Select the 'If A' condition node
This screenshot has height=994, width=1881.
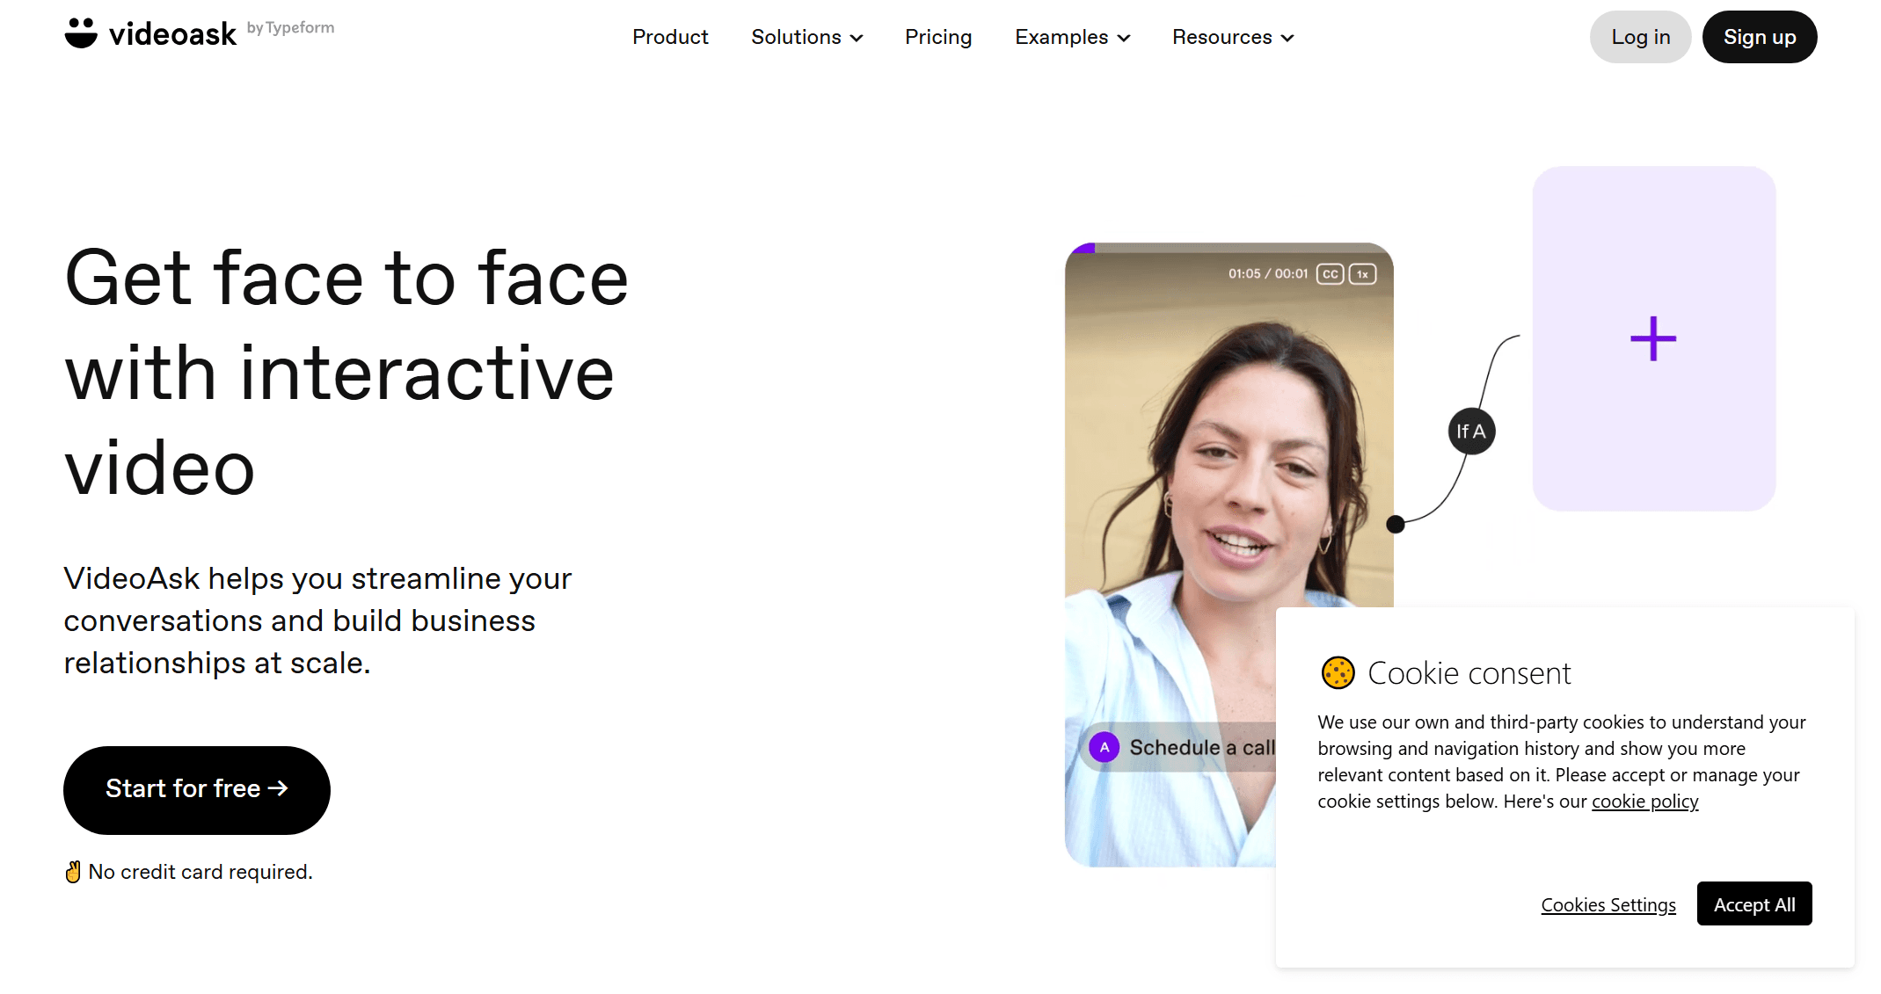coord(1470,431)
